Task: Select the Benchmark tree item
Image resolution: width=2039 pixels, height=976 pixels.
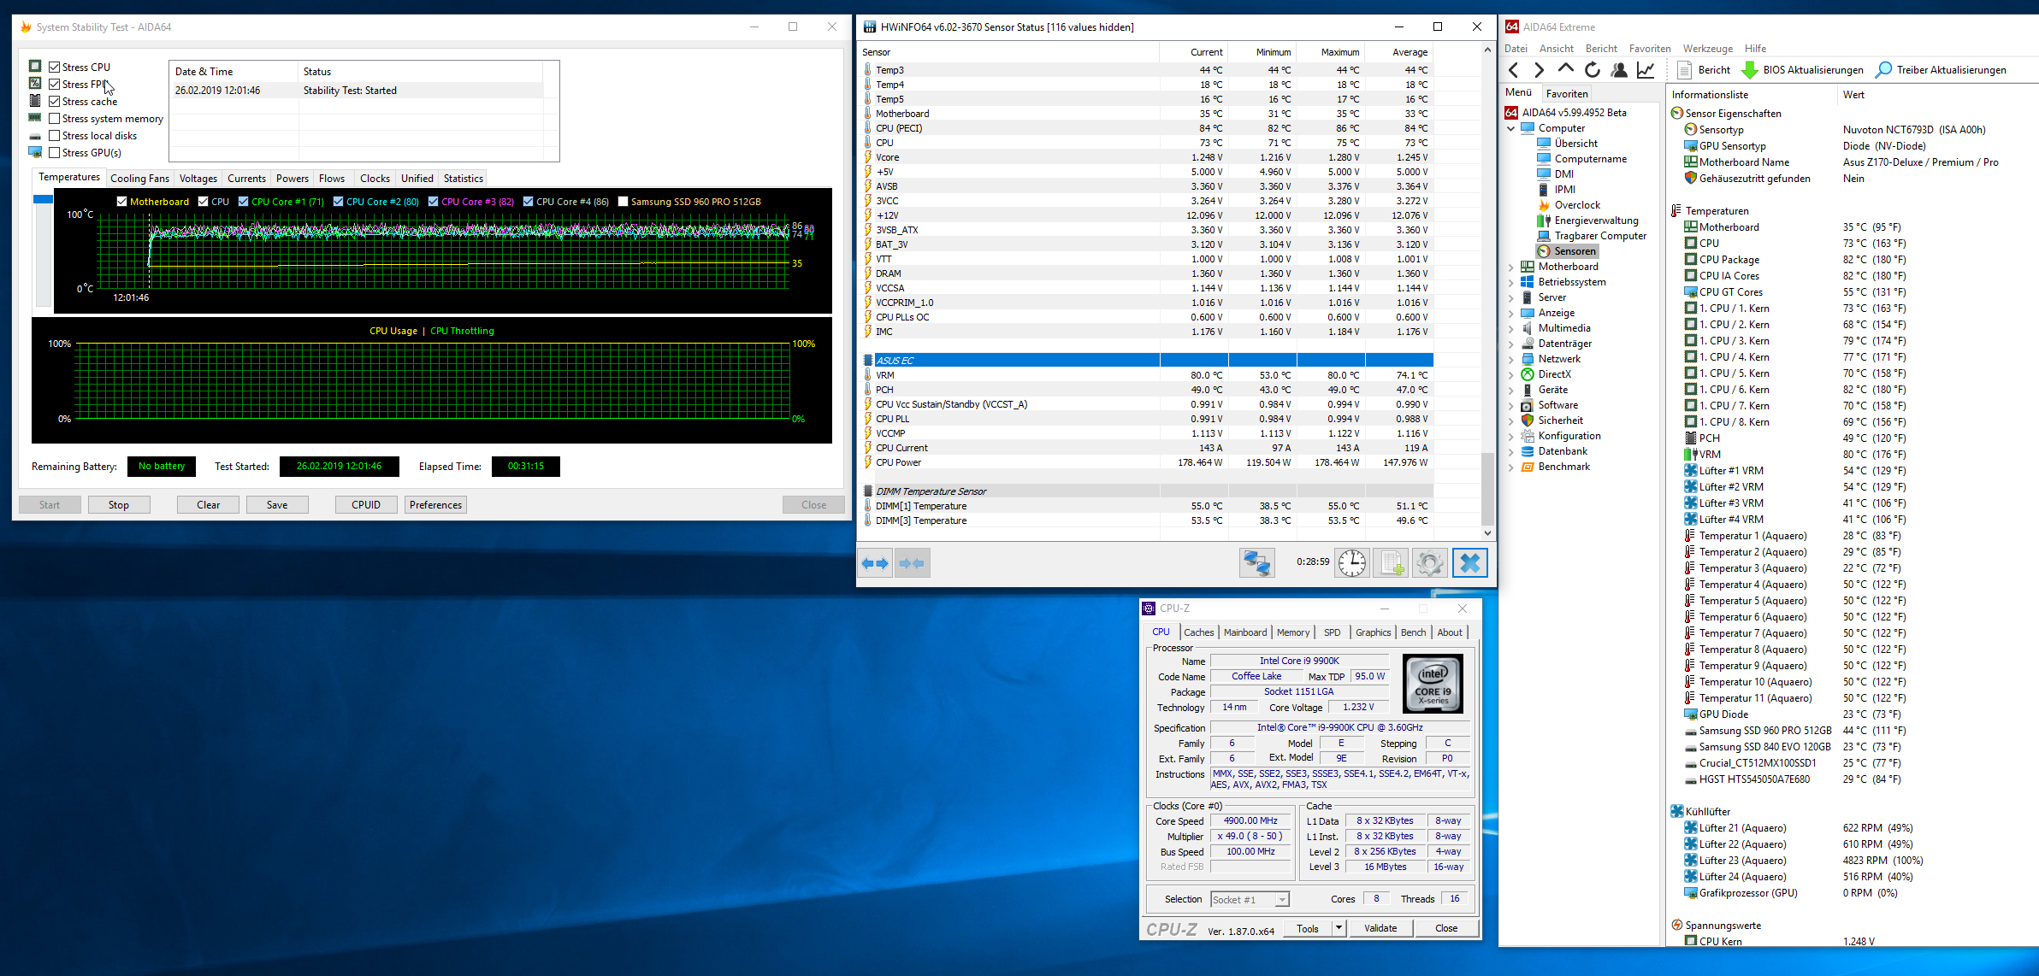Action: (1563, 467)
